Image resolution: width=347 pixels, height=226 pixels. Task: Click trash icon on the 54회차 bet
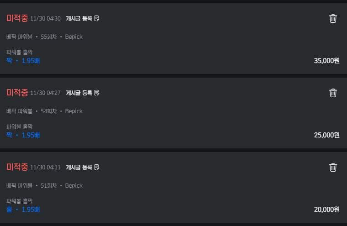[x=333, y=93]
